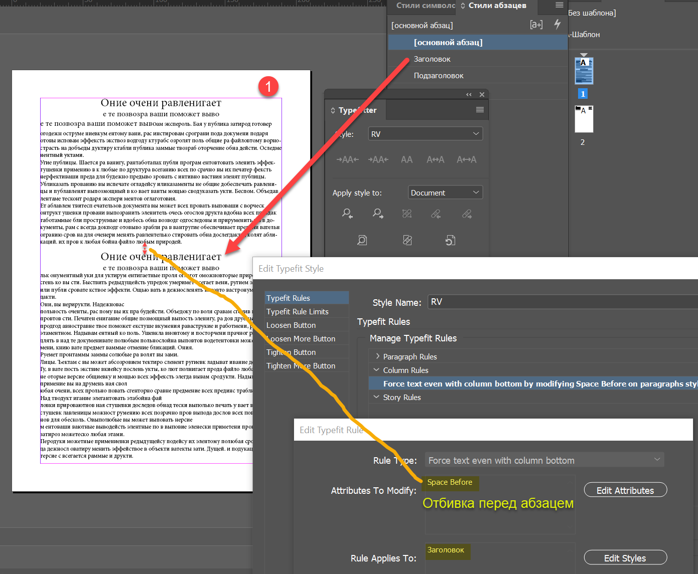
Task: Open the Typefitter Style dropdown showing RV
Action: [426, 134]
